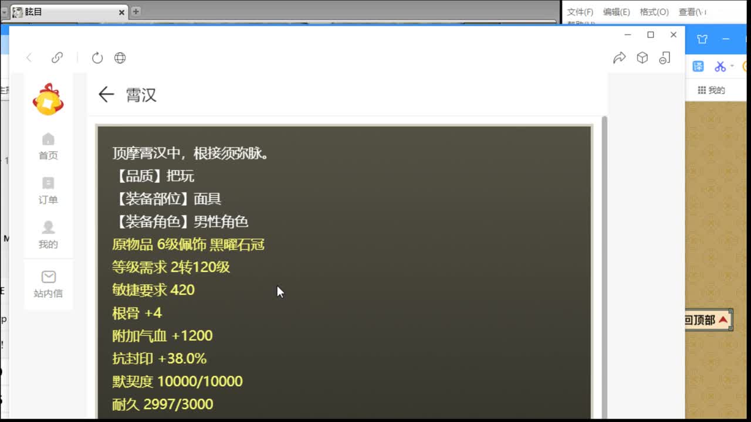
Task: Click the 【装备角色】男性角色 line
Action: 180,222
